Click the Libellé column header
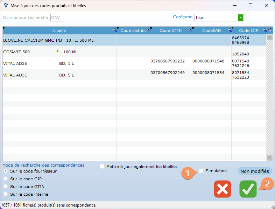Image resolution: width=275 pixels, height=209 pixels. point(59,31)
